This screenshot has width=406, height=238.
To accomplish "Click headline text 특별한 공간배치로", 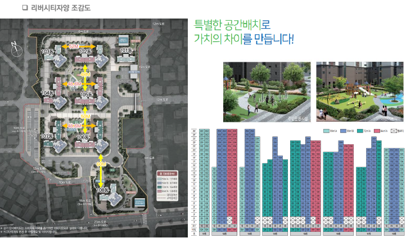I will click(232, 25).
